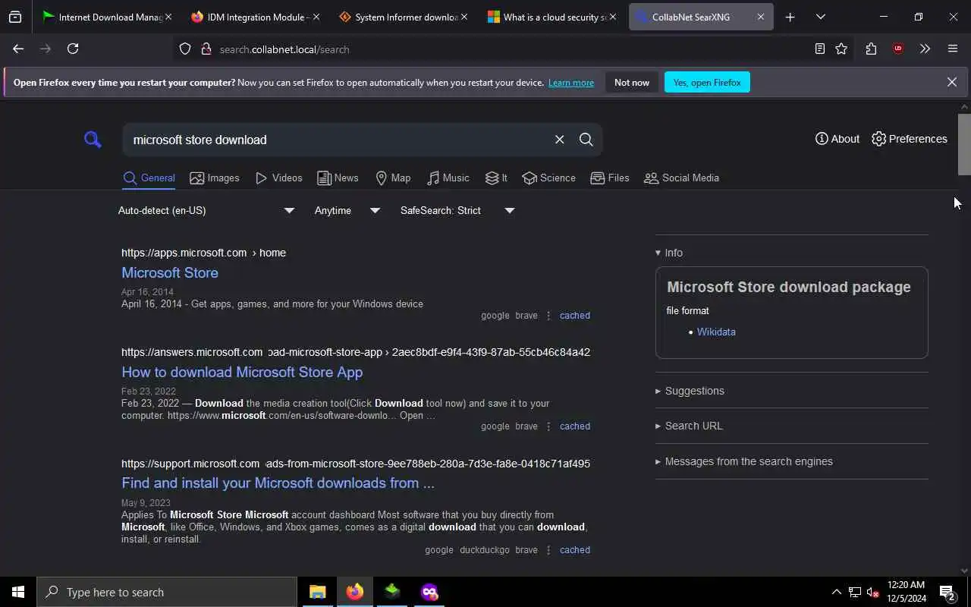Open Windows Start menu
971x607 pixels.
[18, 592]
